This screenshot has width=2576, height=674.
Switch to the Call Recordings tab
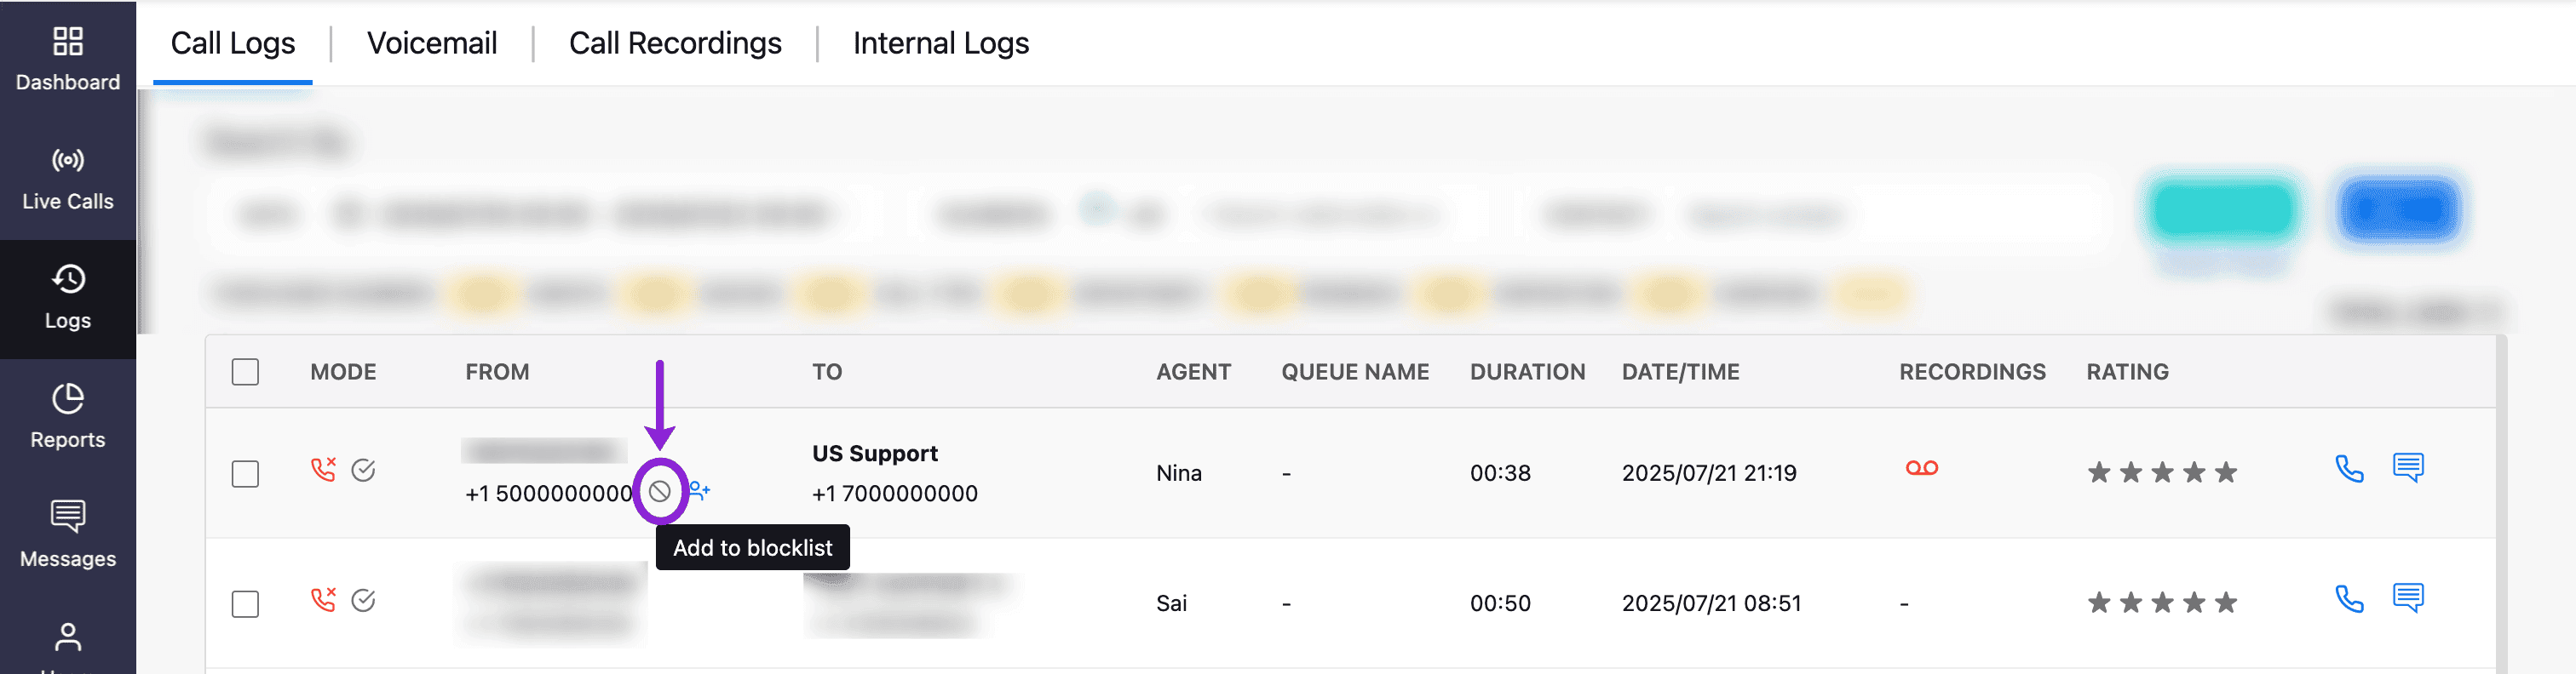click(675, 43)
